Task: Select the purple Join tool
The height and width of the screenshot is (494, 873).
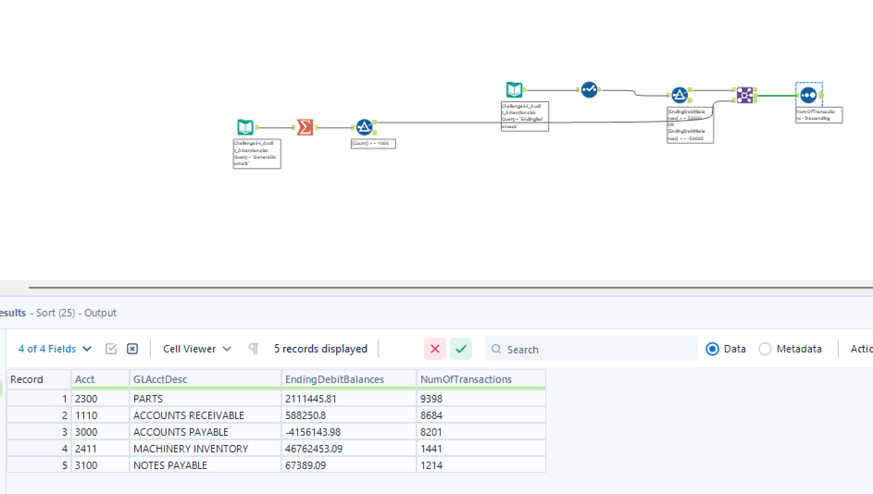Action: pyautogui.click(x=744, y=95)
